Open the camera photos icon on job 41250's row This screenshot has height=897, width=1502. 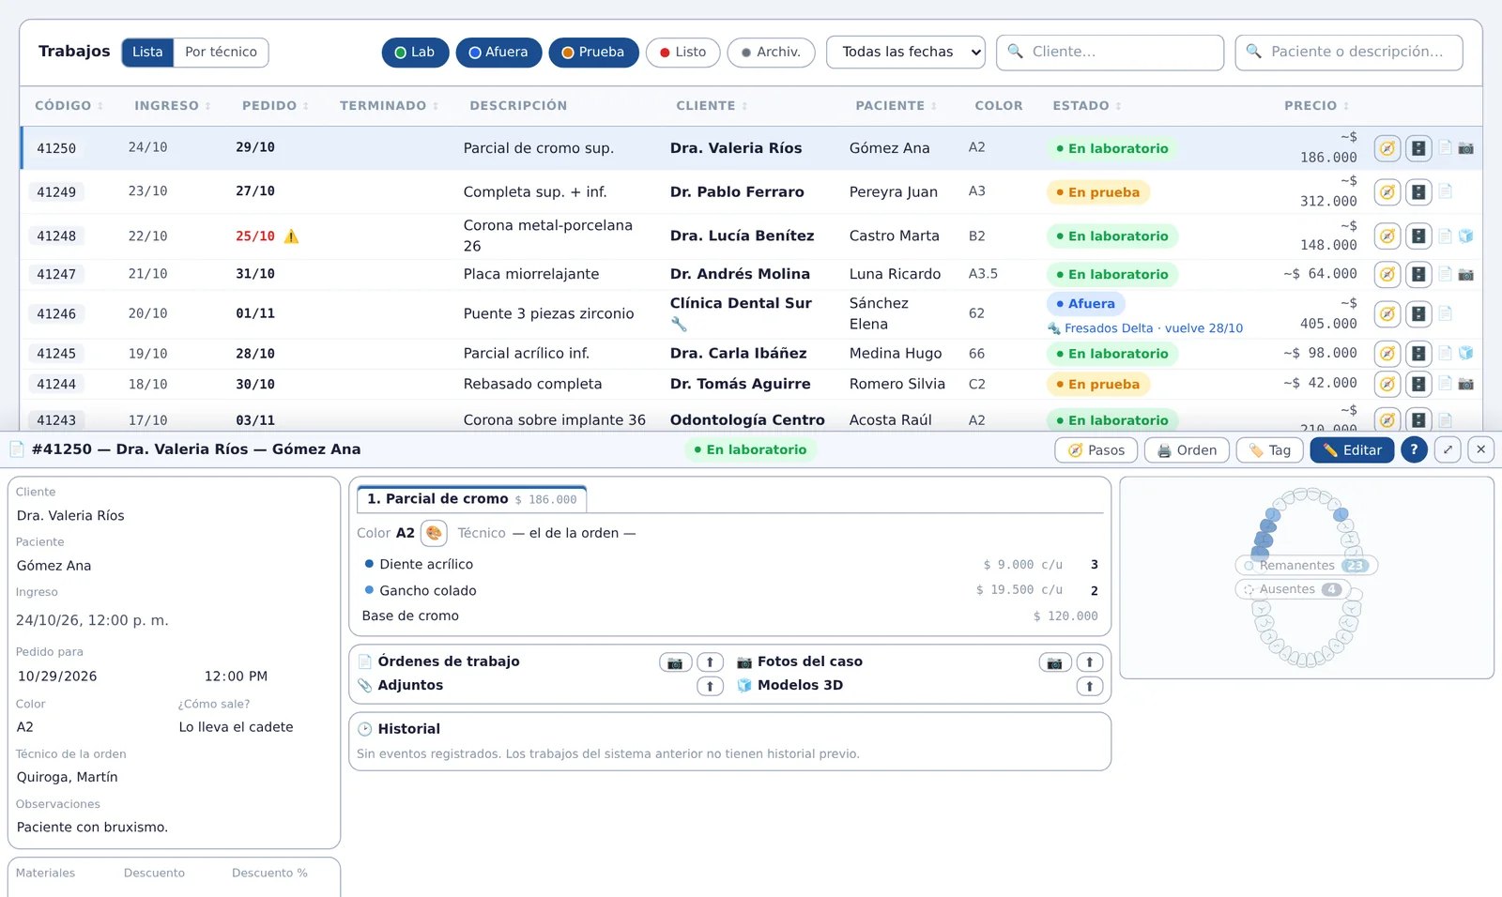tap(1465, 148)
